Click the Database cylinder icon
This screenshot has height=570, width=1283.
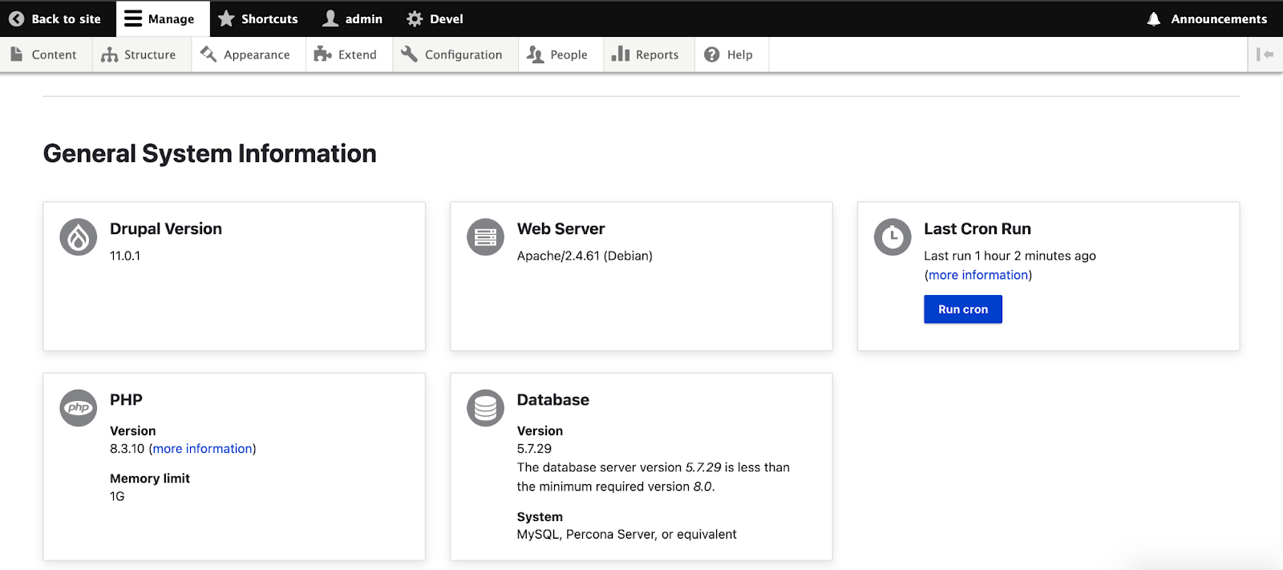pyautogui.click(x=486, y=407)
